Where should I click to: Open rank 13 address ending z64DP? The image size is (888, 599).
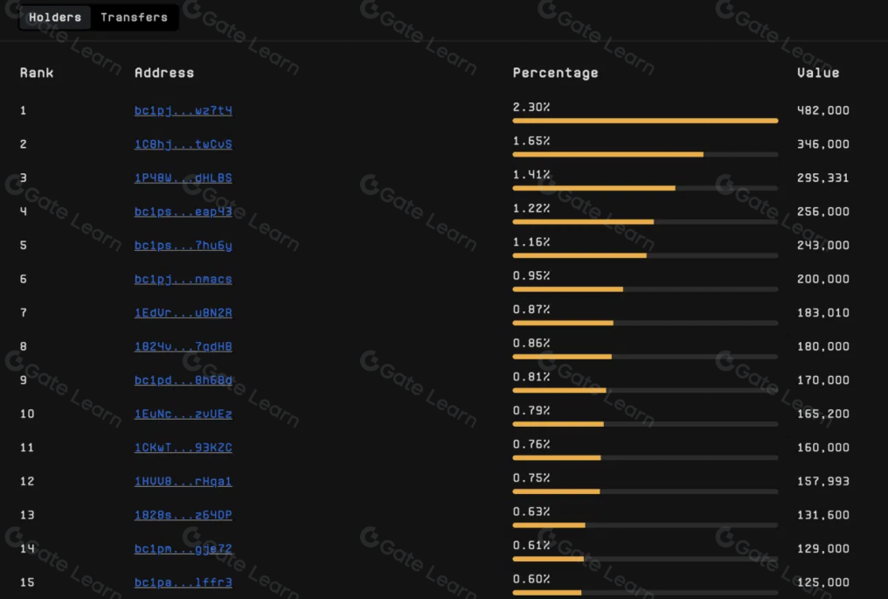pos(184,515)
